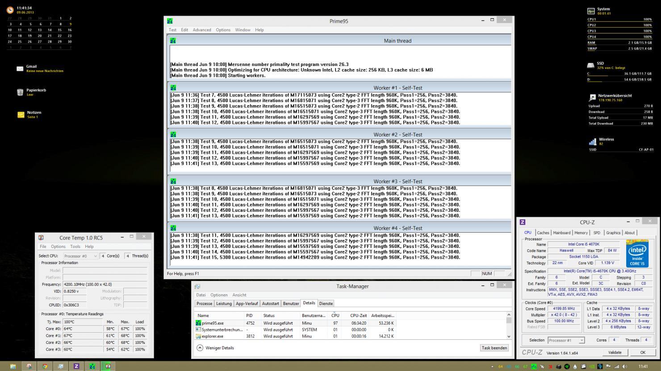661x371 pixels.
Task: Open the Core Temp Tools menu
Action: (x=75, y=247)
